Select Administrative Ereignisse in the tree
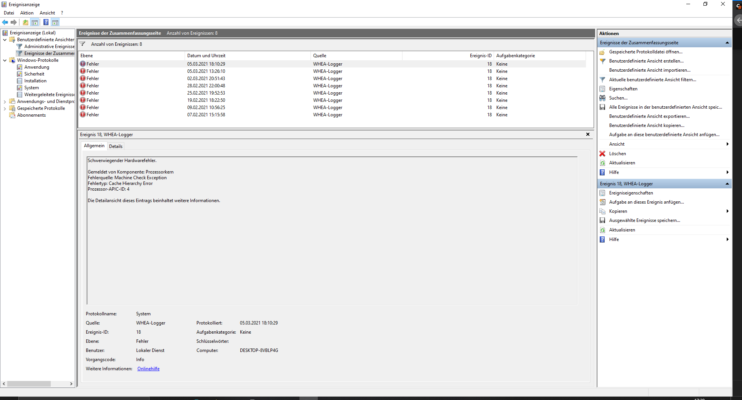The image size is (742, 400). tap(49, 47)
